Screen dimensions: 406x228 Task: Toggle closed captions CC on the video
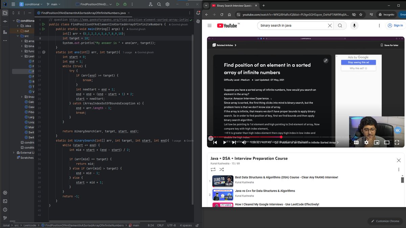[356, 142]
